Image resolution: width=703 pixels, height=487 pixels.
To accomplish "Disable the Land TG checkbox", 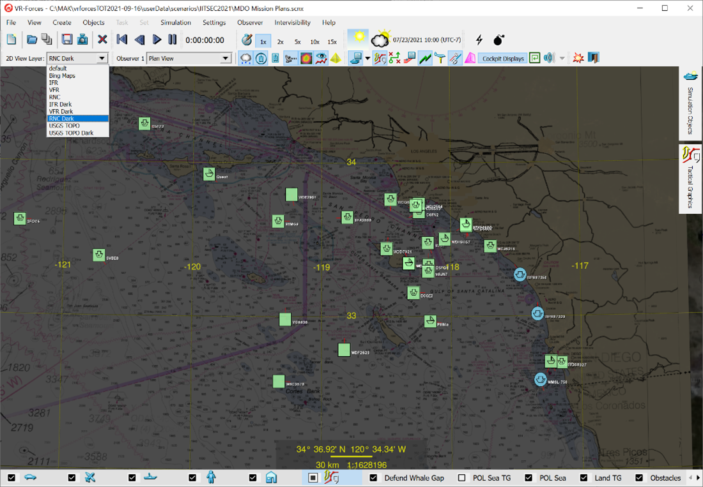I will pyautogui.click(x=583, y=477).
